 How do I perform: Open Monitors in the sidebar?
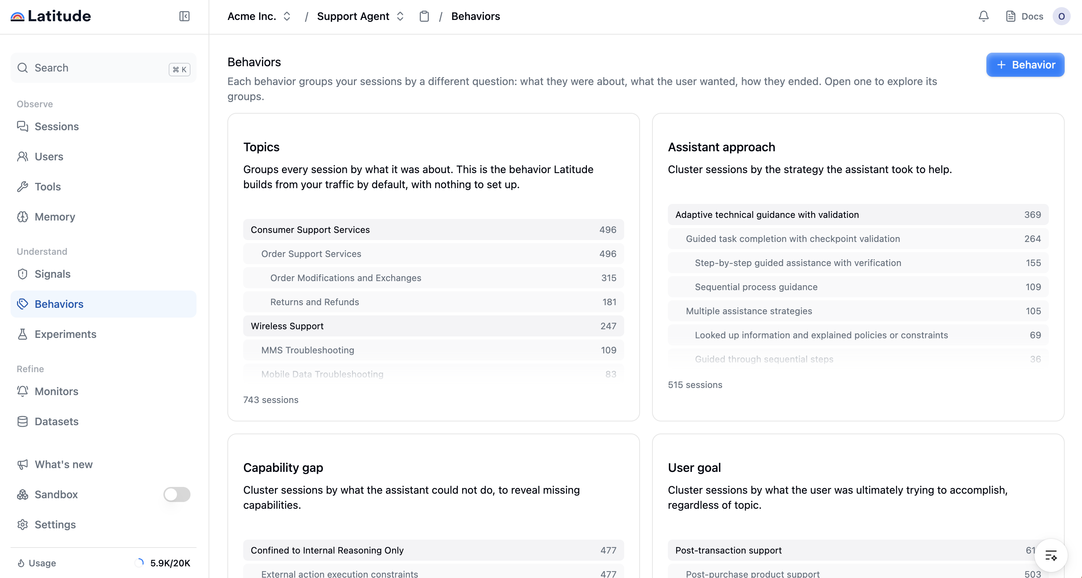tap(103, 391)
